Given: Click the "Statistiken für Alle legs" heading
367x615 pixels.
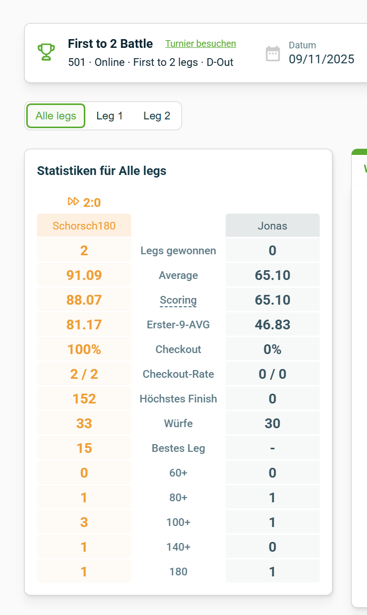Looking at the screenshot, I should [x=102, y=171].
